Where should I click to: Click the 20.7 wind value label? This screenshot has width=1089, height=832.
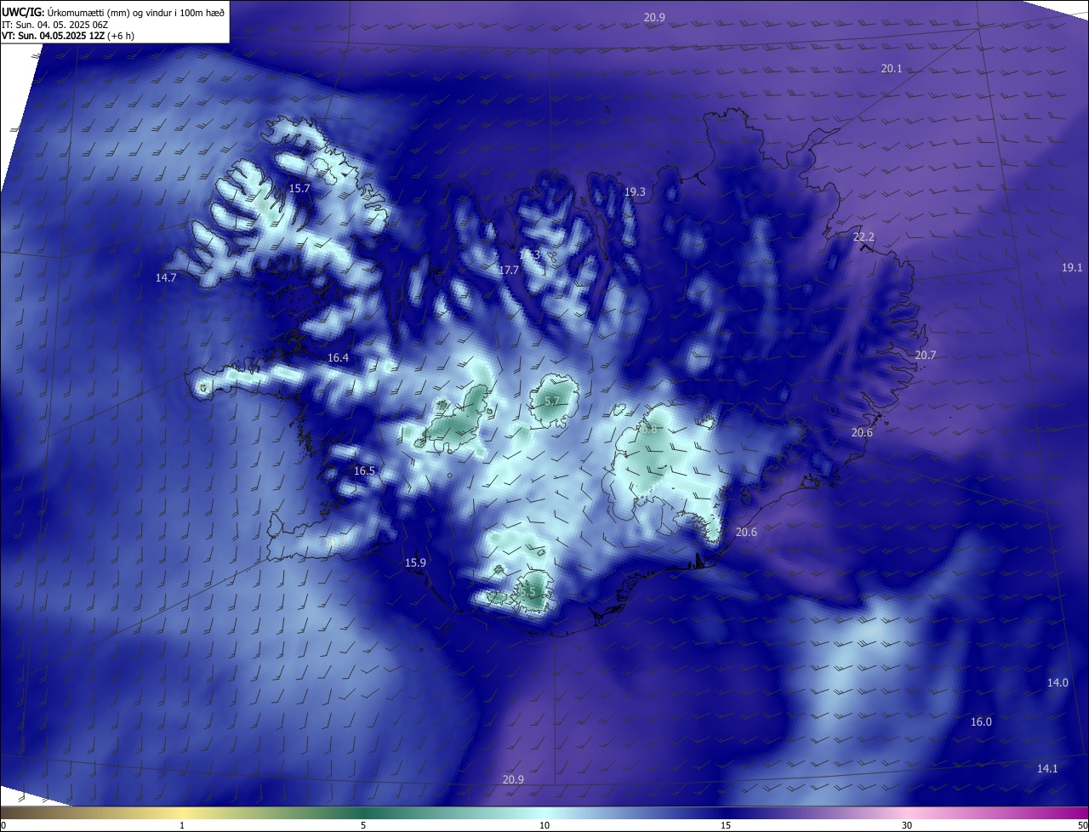925,356
